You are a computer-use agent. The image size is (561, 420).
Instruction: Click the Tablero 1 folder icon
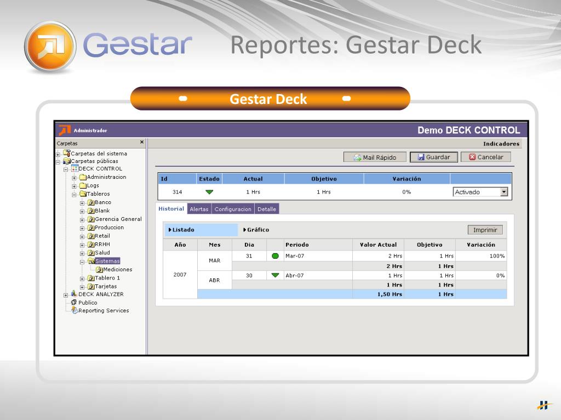(91, 278)
